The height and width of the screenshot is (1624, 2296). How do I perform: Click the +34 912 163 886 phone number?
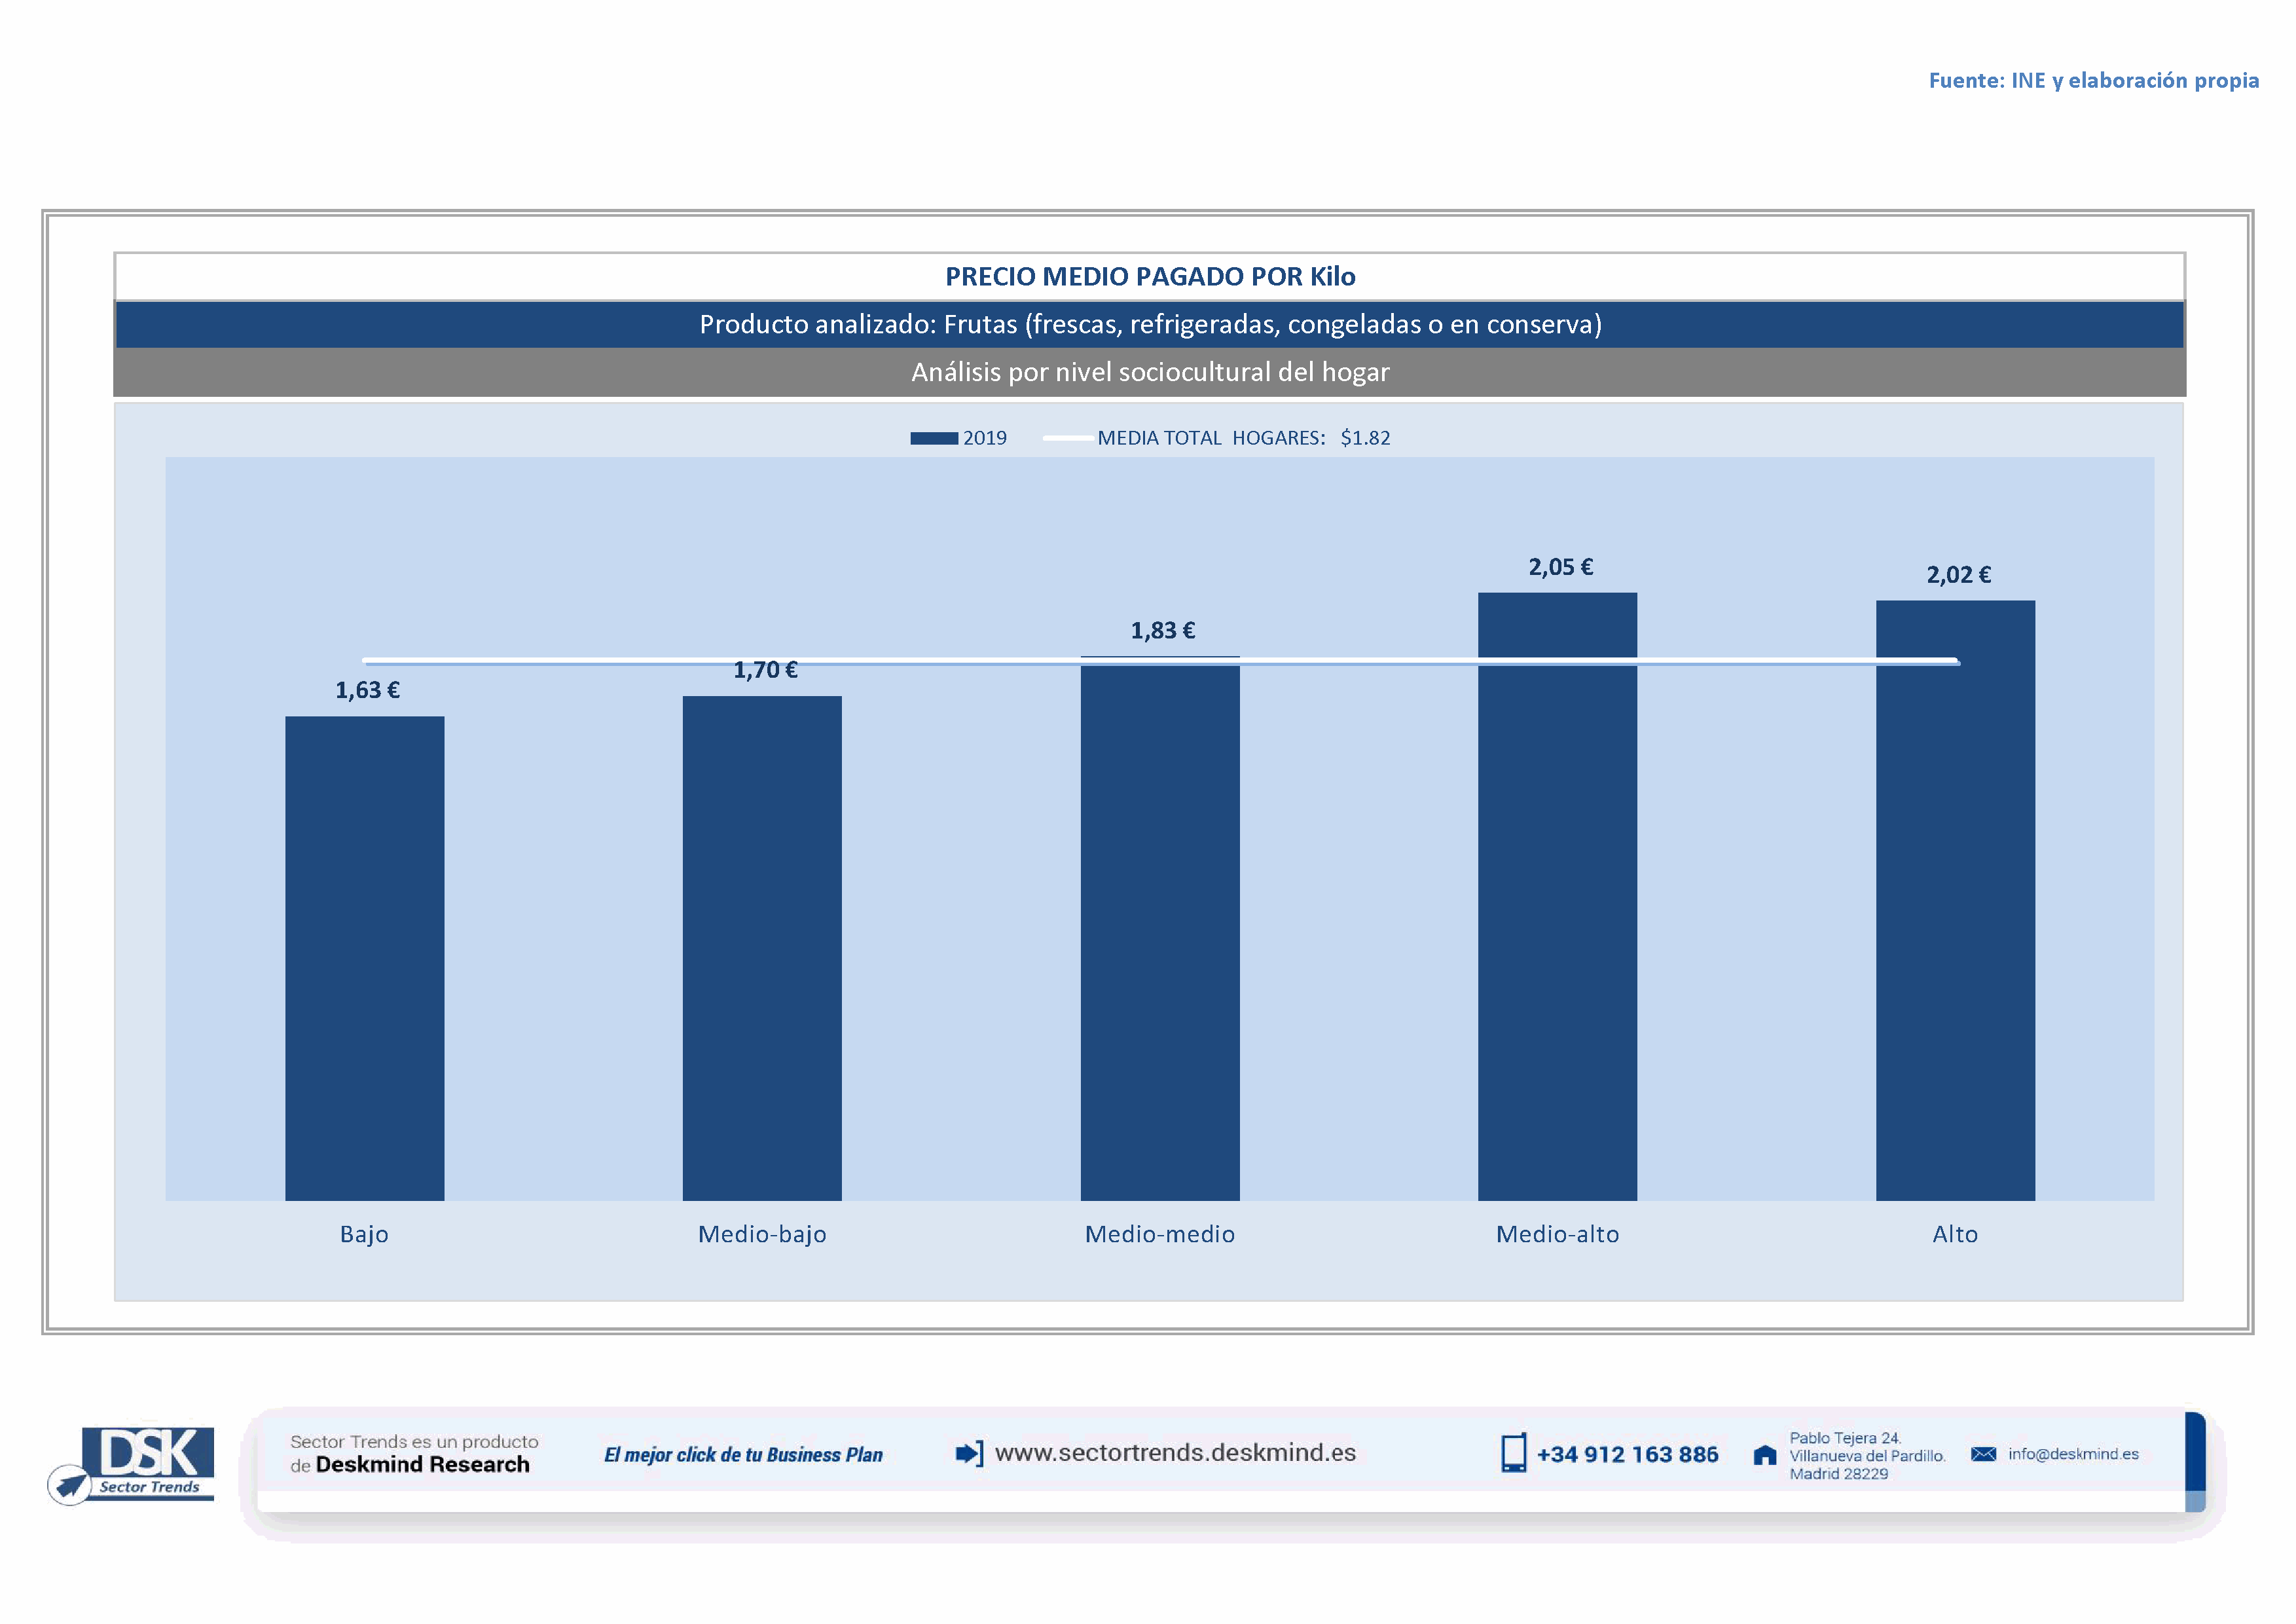1627,1455
